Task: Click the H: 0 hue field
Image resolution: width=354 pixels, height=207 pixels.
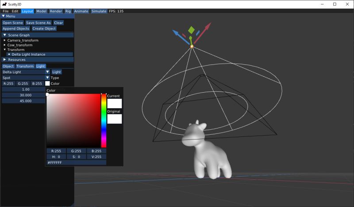Action: (56, 157)
